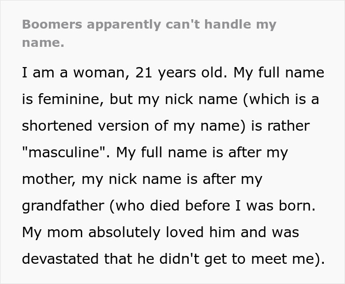The image size is (345, 284).
Task: Click the phrase "meet me" at the end
Action: [283, 259]
